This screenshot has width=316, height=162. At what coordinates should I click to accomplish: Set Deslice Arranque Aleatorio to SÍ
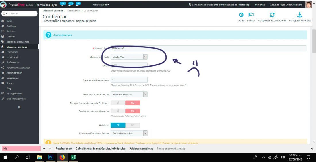click(x=118, y=111)
